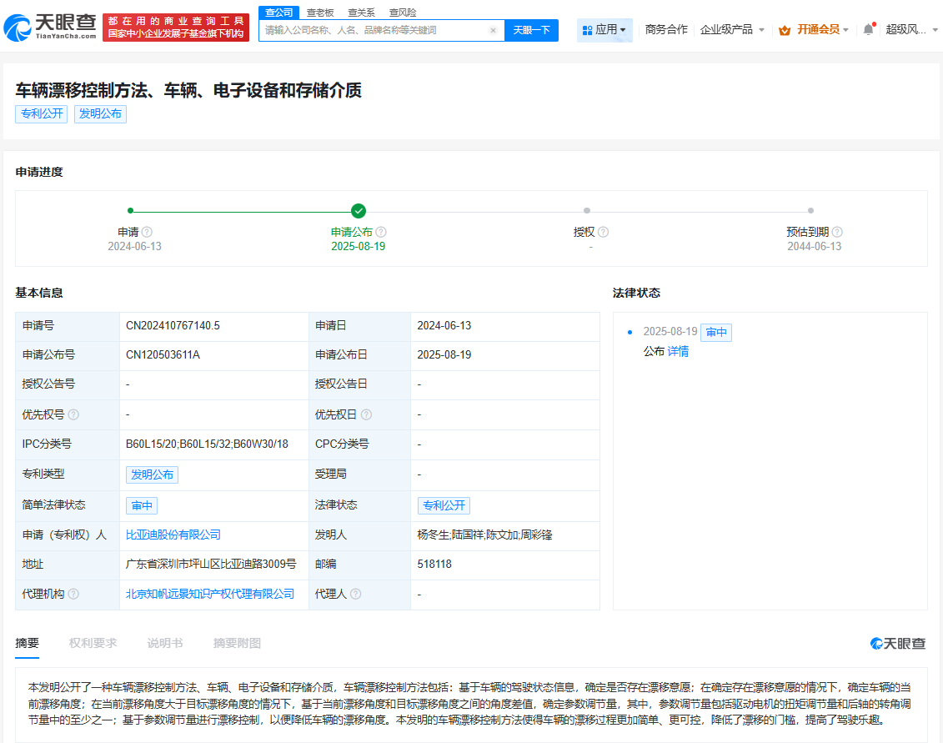Open the 超级风... account dropdown
This screenshot has height=743, width=943.
[911, 29]
